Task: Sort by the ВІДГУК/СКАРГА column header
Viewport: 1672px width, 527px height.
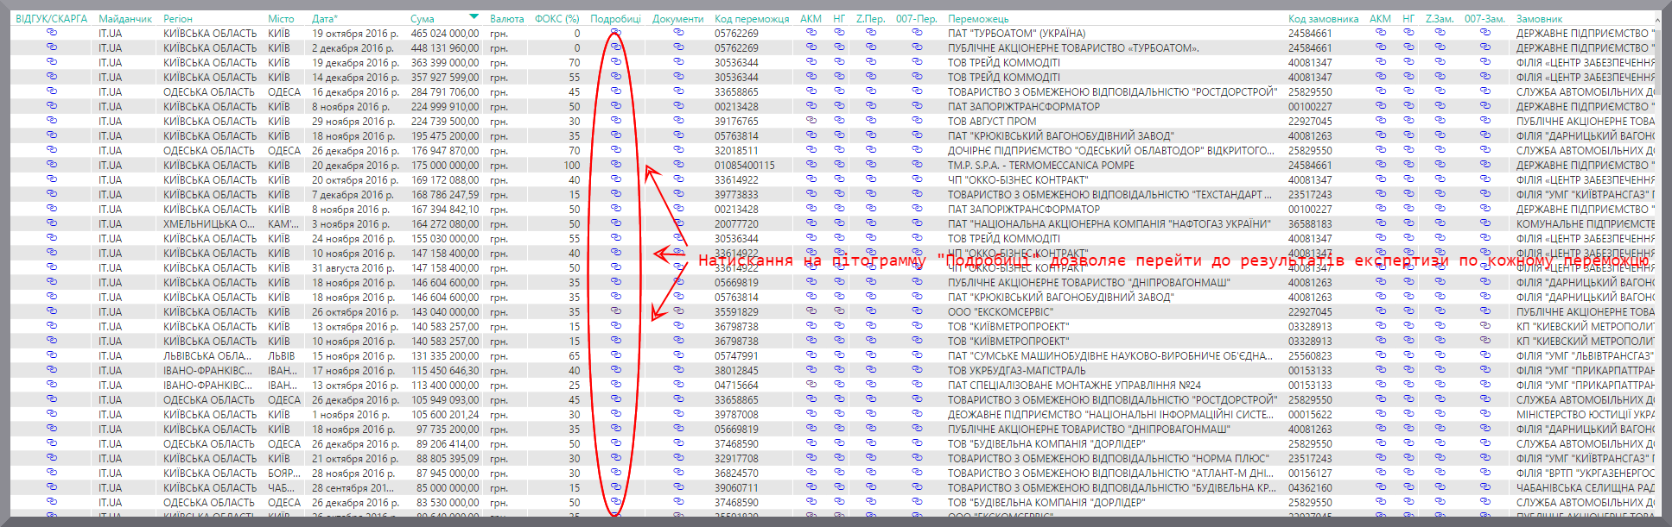Action: (51, 18)
